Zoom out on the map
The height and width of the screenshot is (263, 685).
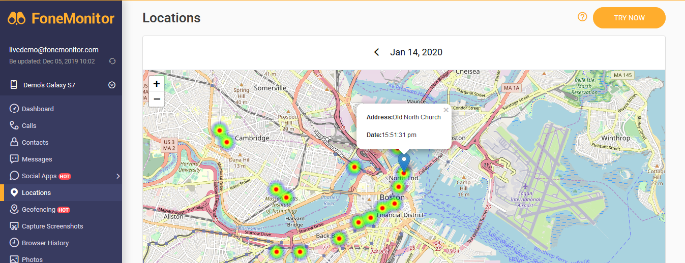(x=157, y=99)
